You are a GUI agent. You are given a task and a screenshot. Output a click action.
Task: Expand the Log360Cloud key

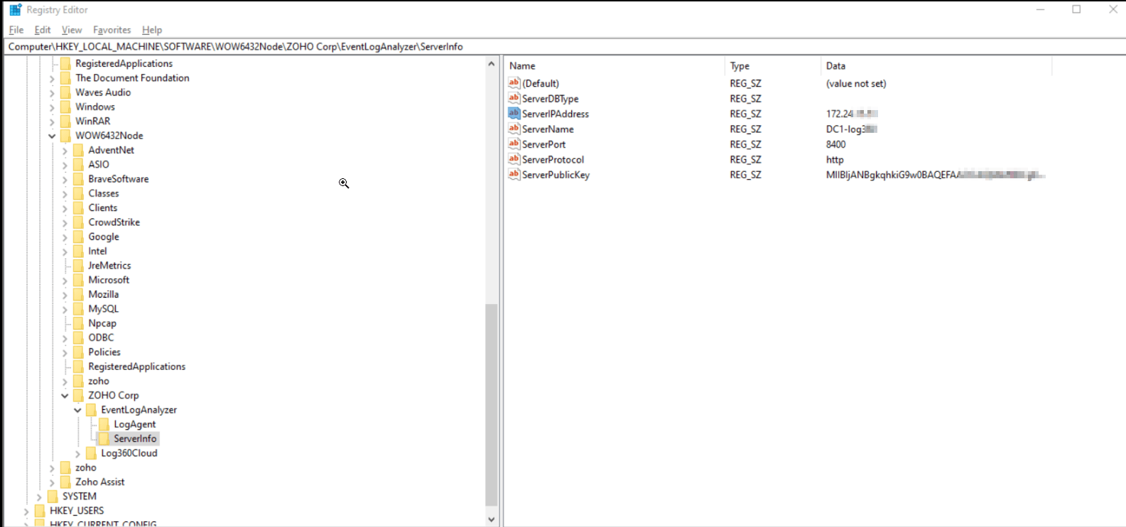coord(77,453)
